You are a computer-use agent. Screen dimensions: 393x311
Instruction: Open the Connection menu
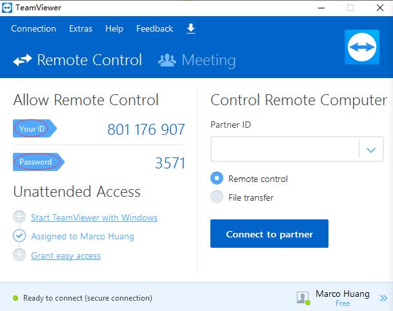[x=34, y=28]
